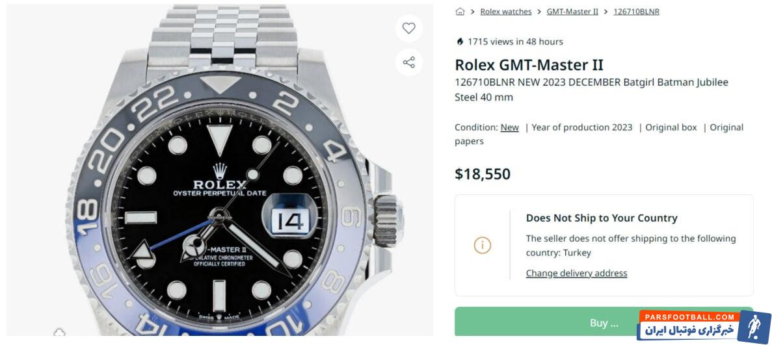Open the "New" condition link
772x345 pixels.
tap(509, 127)
